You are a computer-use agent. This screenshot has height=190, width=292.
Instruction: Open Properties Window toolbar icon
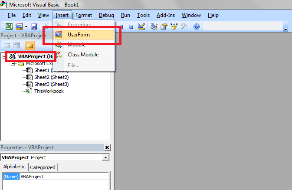pos(164,26)
